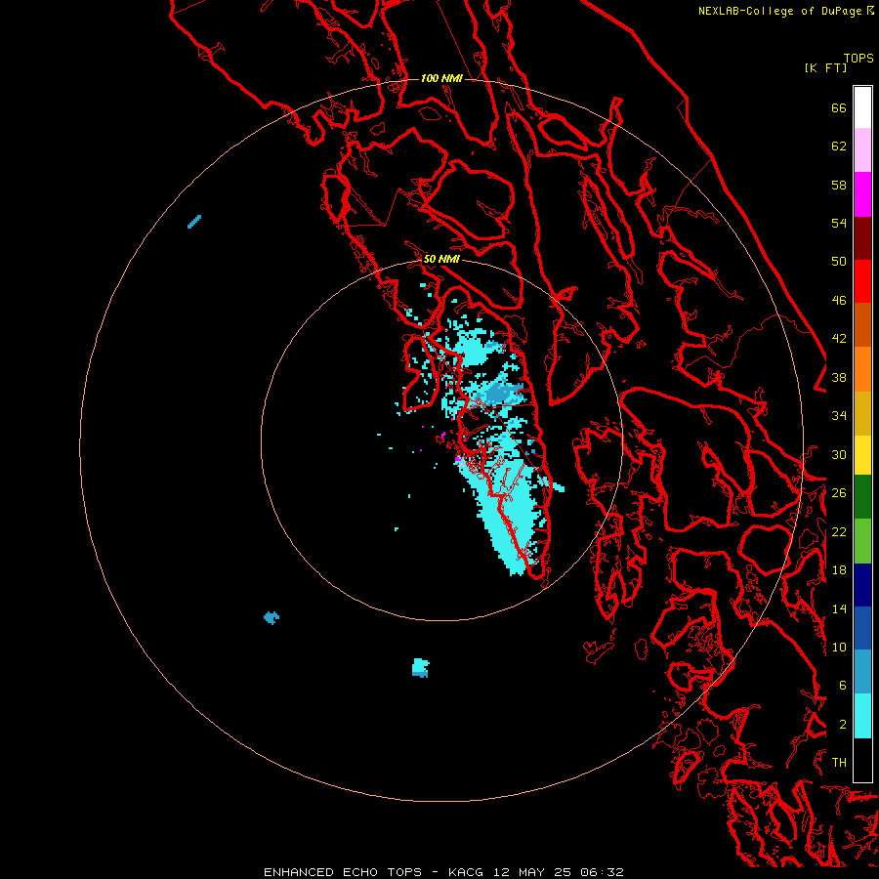Select the dark red 54 kft swatch
This screenshot has height=879, width=879.
862,237
